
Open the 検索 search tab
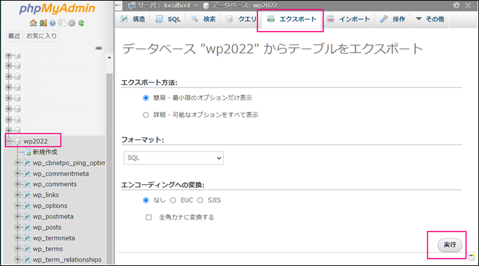pos(203,19)
